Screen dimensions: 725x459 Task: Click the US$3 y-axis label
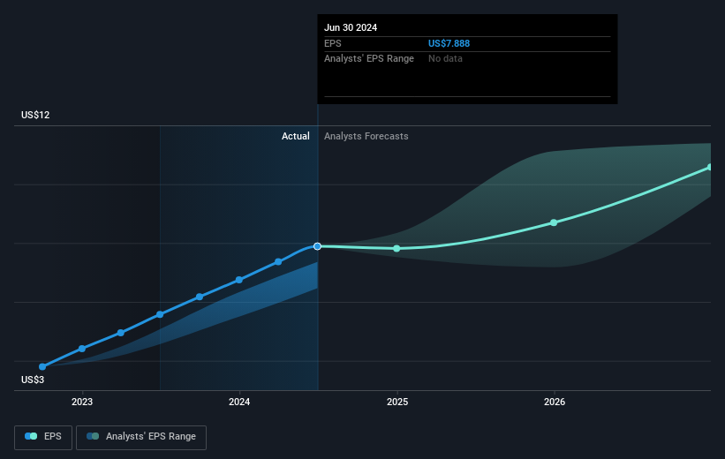33,380
